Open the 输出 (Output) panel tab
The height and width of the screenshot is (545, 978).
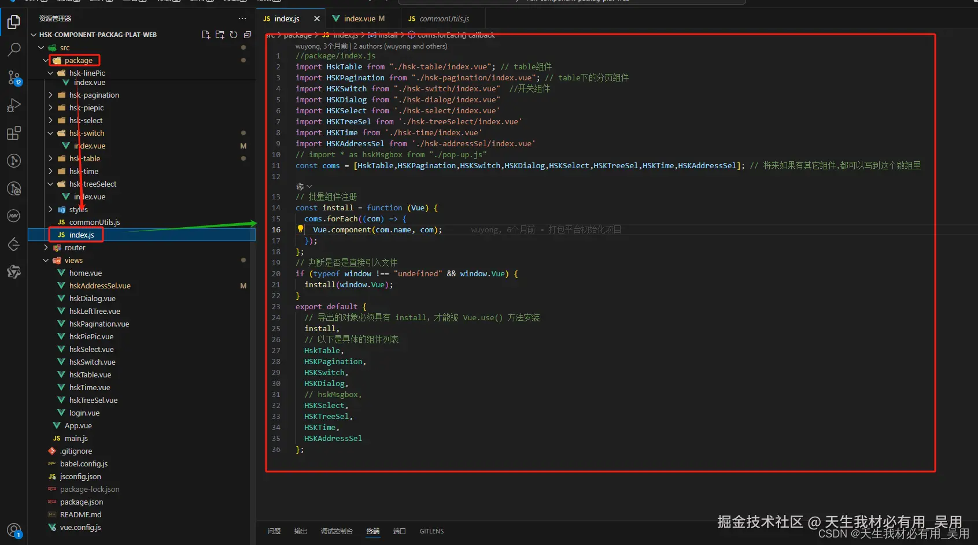(x=301, y=531)
